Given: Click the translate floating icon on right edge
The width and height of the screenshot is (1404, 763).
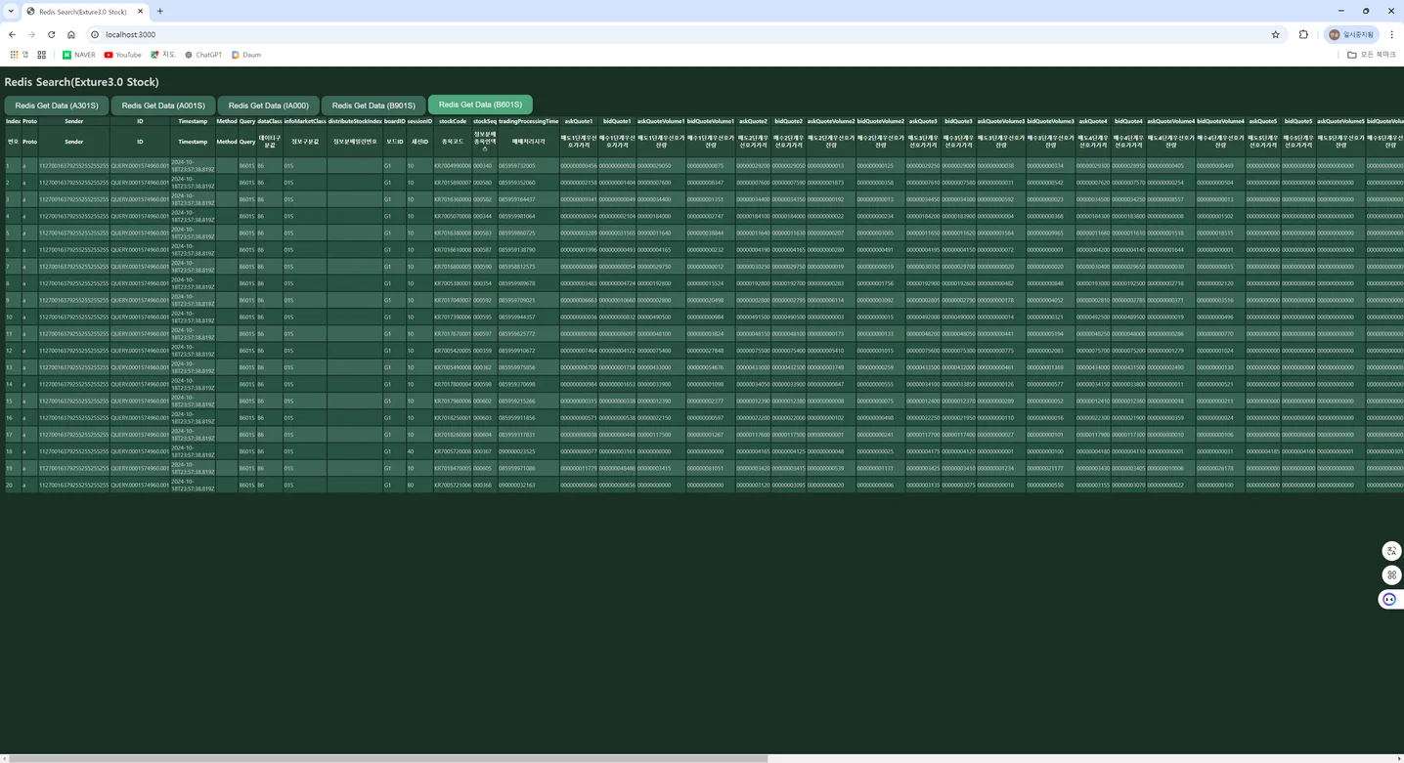Looking at the screenshot, I should [1391, 551].
